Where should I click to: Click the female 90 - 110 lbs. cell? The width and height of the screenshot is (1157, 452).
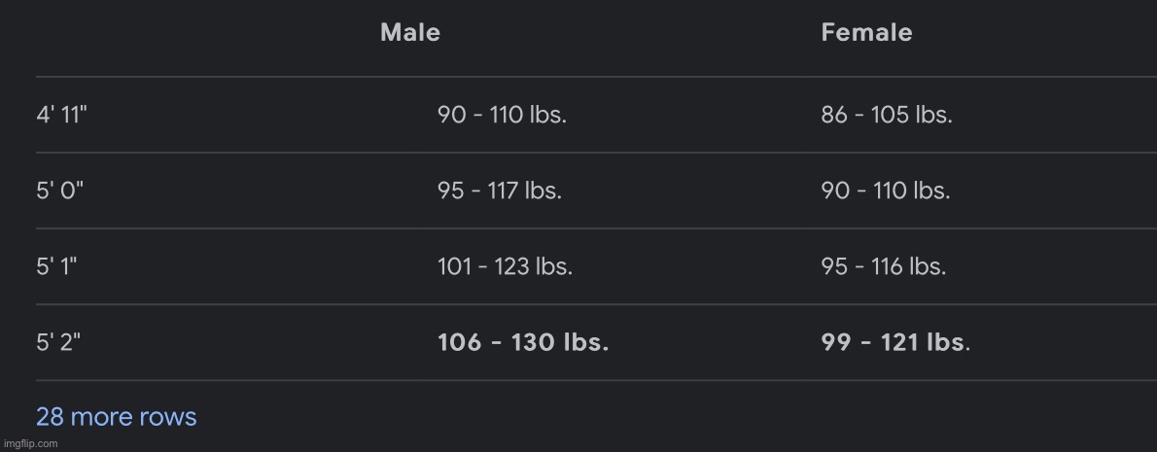click(885, 191)
